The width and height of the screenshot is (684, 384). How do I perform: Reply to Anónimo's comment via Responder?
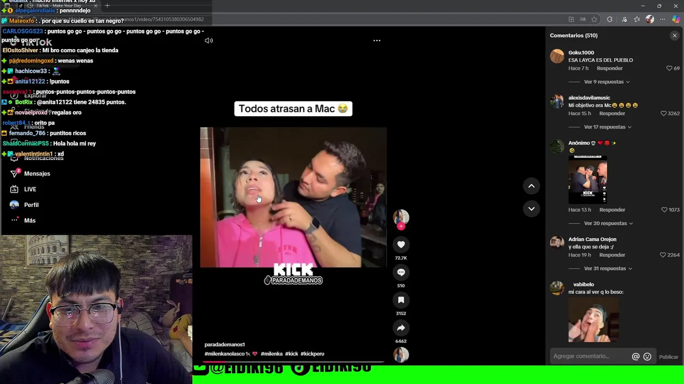pos(612,210)
